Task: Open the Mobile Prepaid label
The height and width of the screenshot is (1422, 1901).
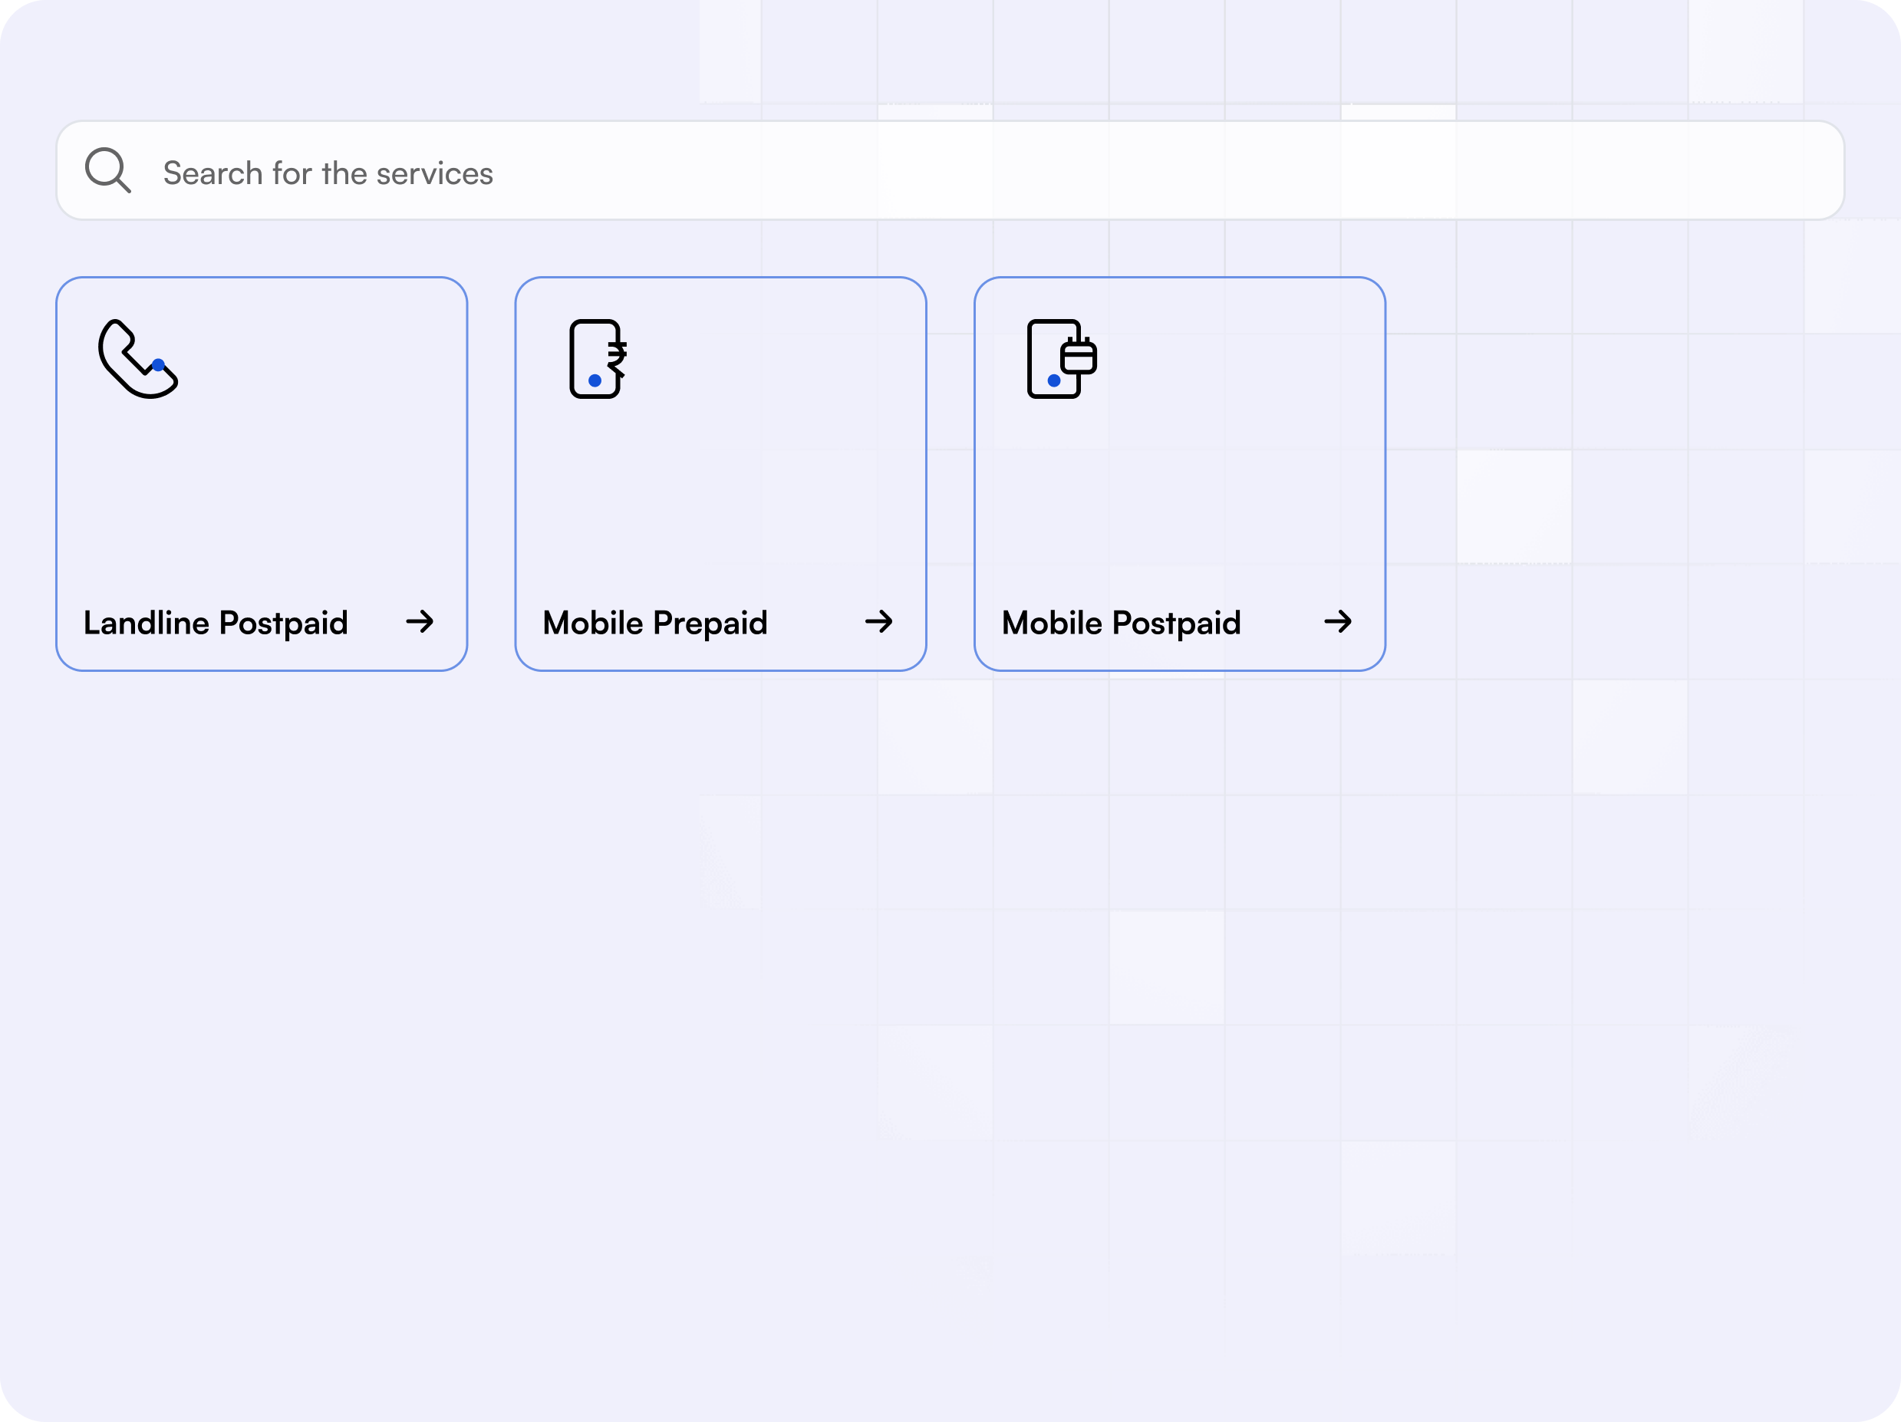Action: [655, 623]
